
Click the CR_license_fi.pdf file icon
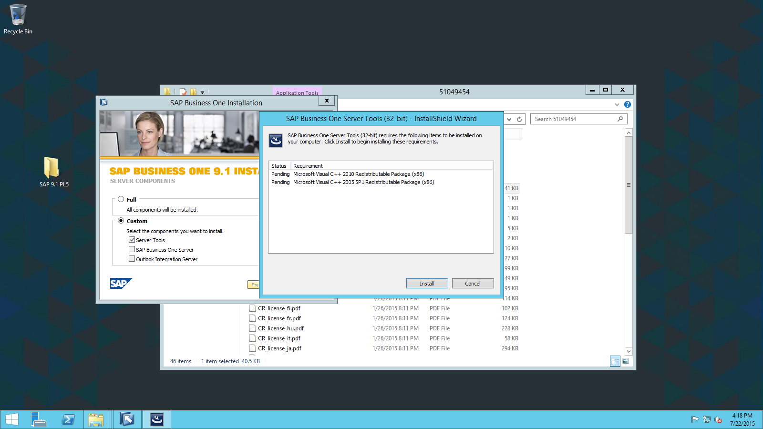click(x=252, y=308)
